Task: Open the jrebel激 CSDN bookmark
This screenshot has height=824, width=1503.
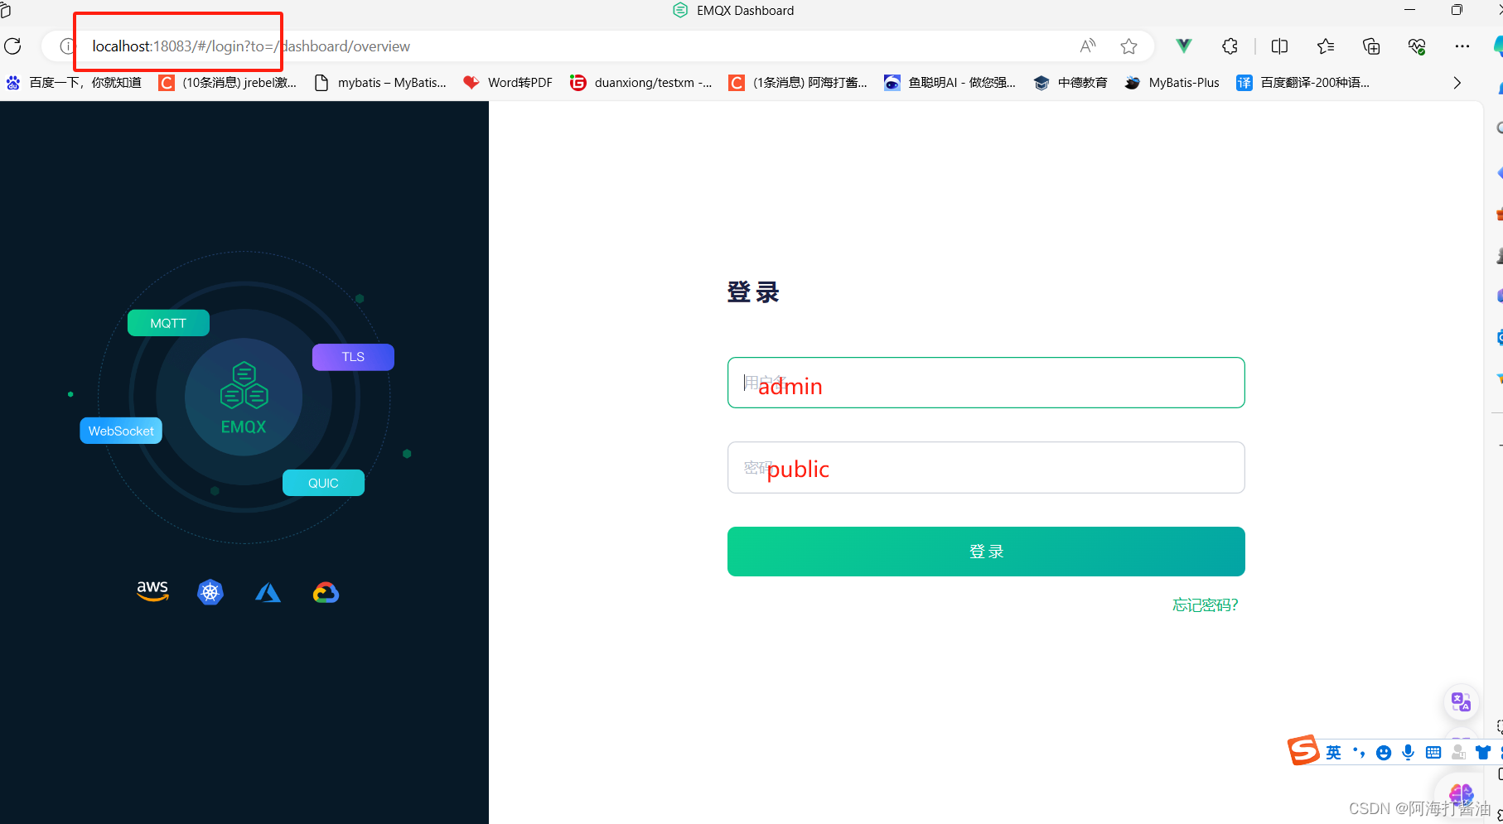Action: (x=228, y=83)
